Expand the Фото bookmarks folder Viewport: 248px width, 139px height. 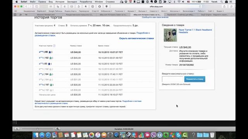[164, 11]
